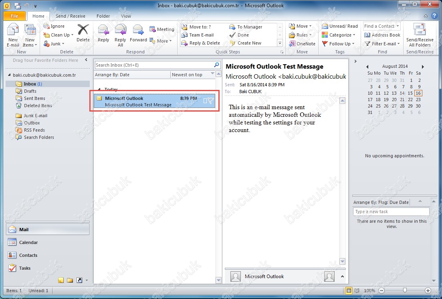Screen dimensions: 442x299
Task: Click the Type a new task field
Action: pyautogui.click(x=391, y=212)
